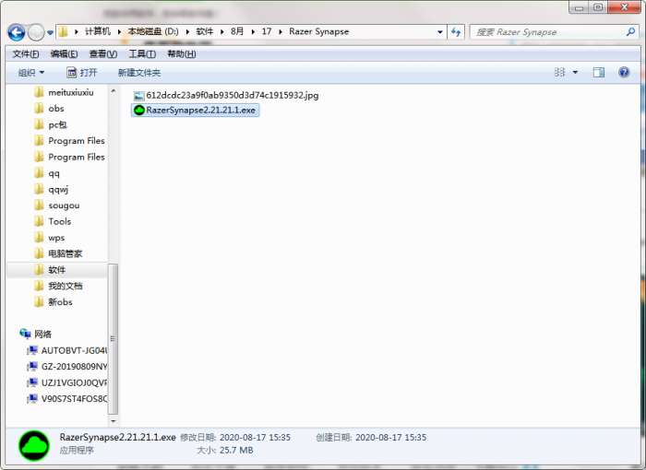
Task: Click the magnifier search icon
Action: pos(630,31)
